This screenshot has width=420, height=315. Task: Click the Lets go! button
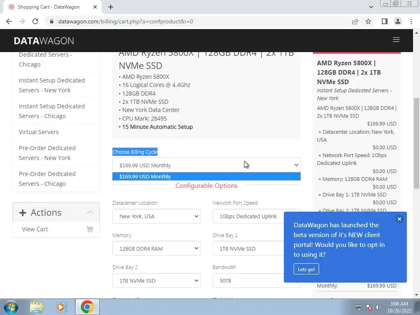click(x=306, y=269)
